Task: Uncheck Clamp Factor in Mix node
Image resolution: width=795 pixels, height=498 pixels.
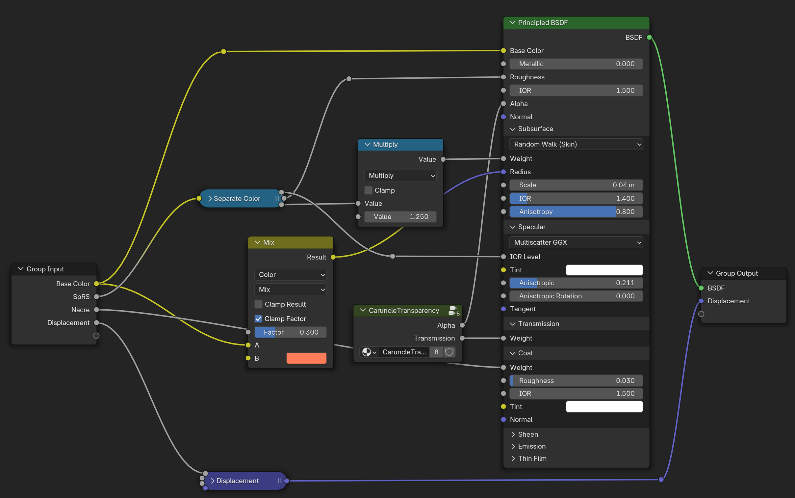Action: pos(259,319)
